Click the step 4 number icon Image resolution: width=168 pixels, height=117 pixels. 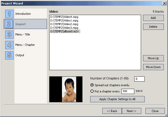[x=9, y=45]
